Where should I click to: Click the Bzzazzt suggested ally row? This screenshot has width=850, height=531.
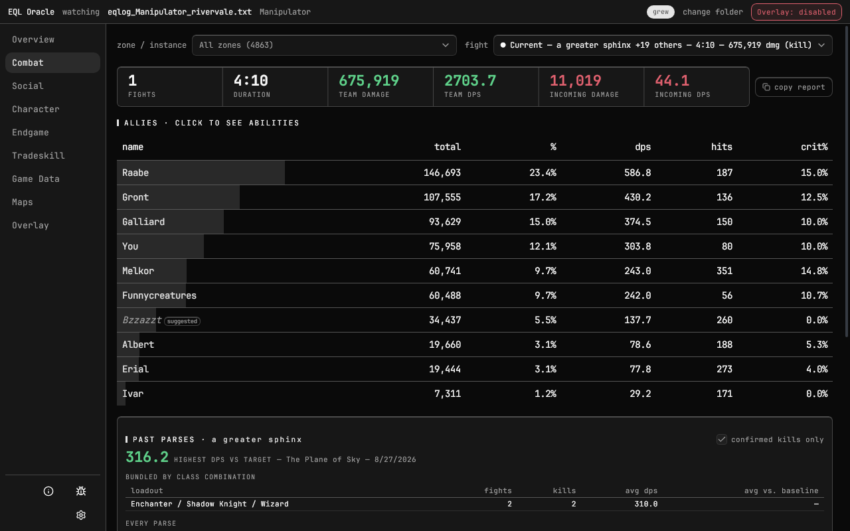tap(475, 320)
